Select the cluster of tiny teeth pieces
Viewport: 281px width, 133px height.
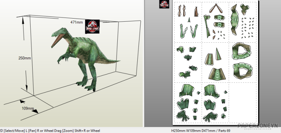click(x=248, y=28)
